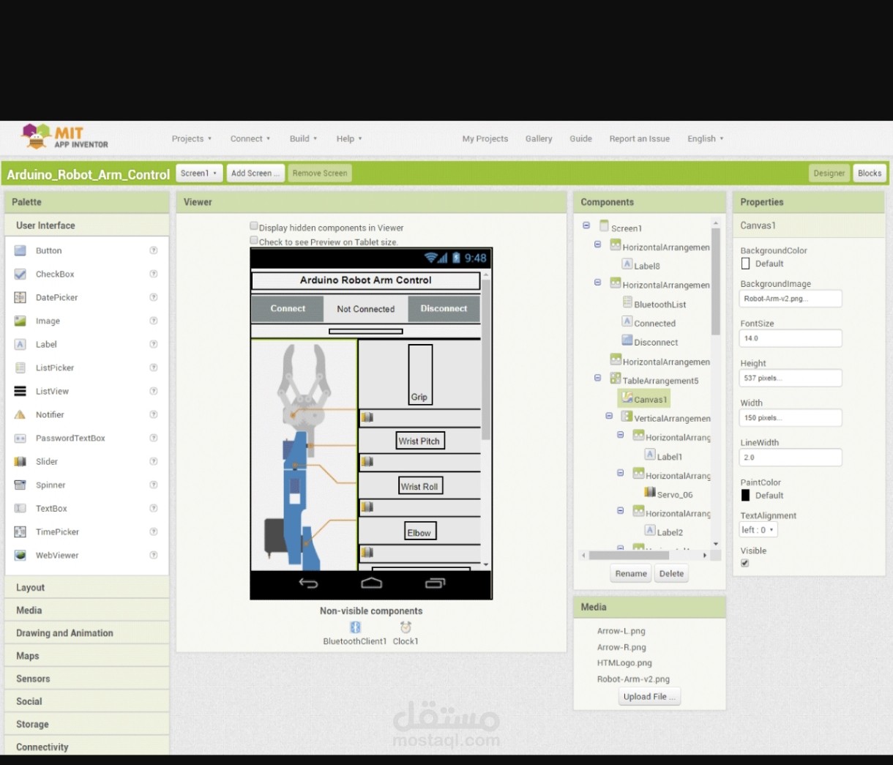The image size is (893, 765).
Task: Open help icon next to Button
Action: click(x=154, y=250)
